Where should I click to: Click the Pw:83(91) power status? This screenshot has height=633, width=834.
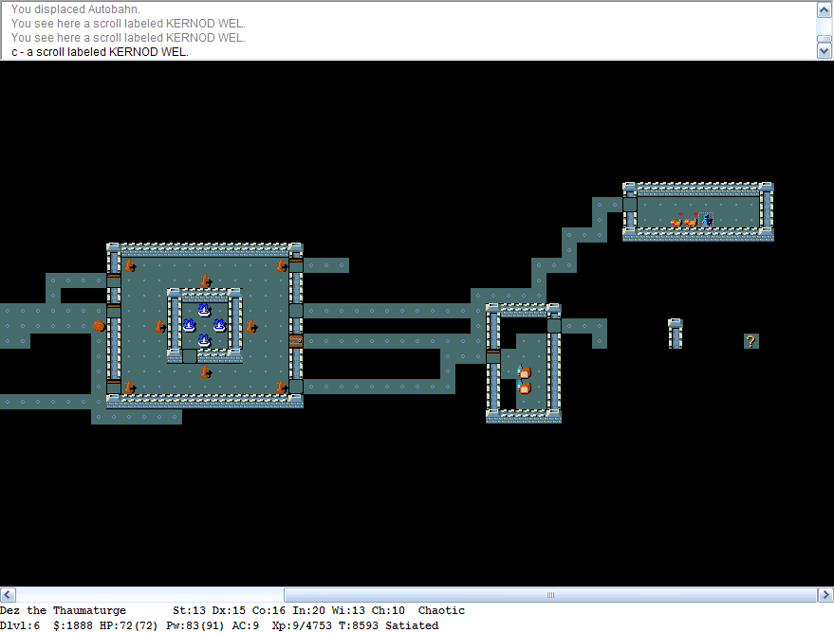195,625
